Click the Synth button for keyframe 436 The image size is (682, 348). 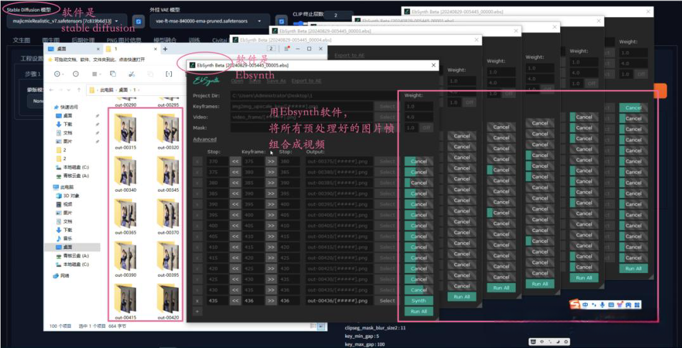(x=418, y=301)
